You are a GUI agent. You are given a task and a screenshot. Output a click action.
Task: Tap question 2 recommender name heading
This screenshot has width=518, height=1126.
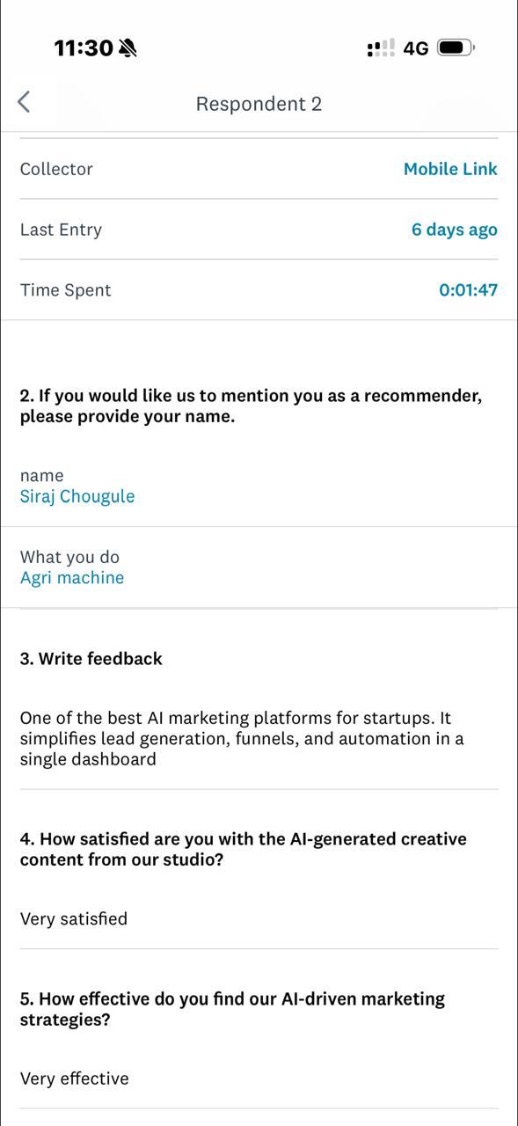[251, 406]
